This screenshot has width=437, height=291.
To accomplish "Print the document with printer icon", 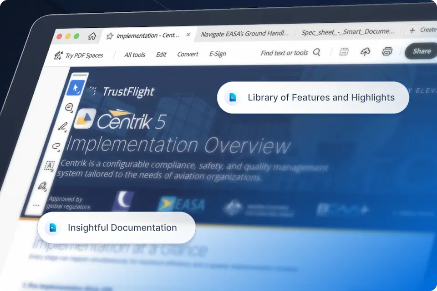I will click(387, 51).
